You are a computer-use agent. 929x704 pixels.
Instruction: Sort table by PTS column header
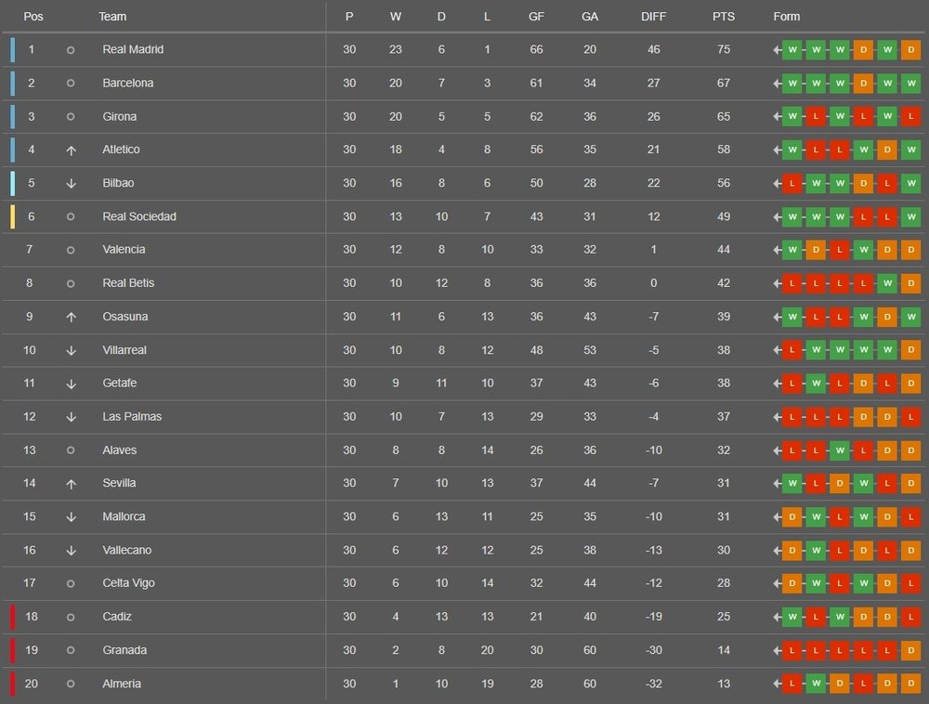point(724,17)
